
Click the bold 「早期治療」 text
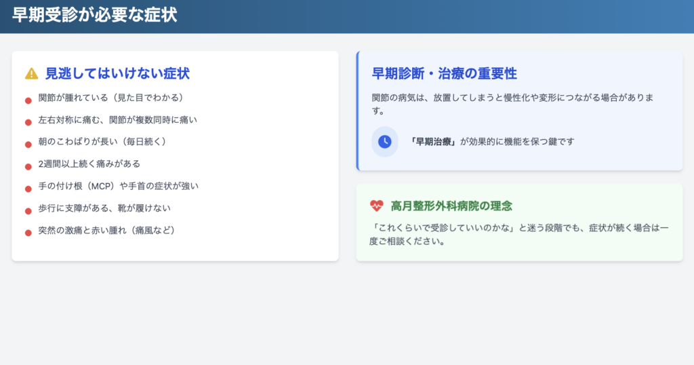tap(434, 142)
